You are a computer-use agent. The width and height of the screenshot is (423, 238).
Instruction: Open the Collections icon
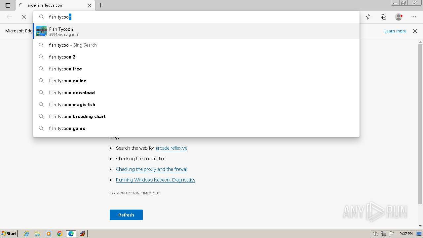383,17
